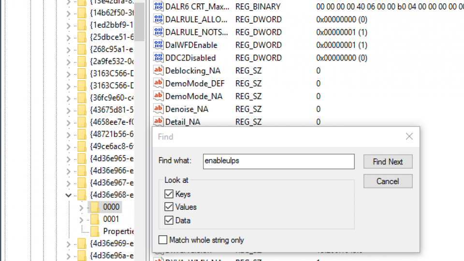Cancel the Find dialog

(x=388, y=181)
